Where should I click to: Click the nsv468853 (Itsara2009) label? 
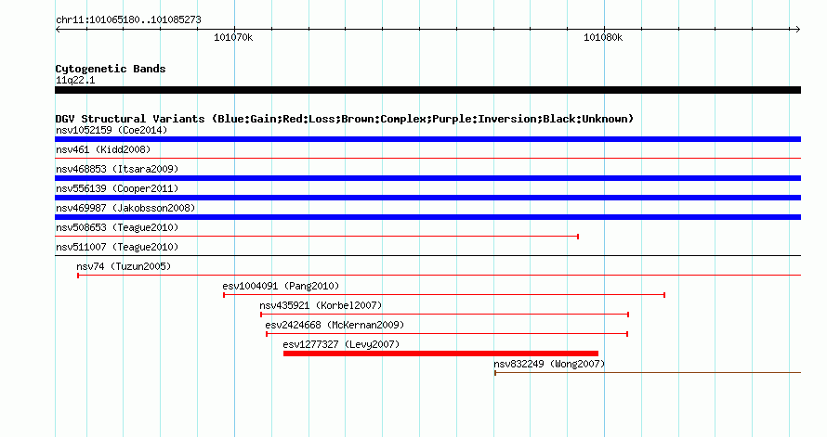(117, 169)
